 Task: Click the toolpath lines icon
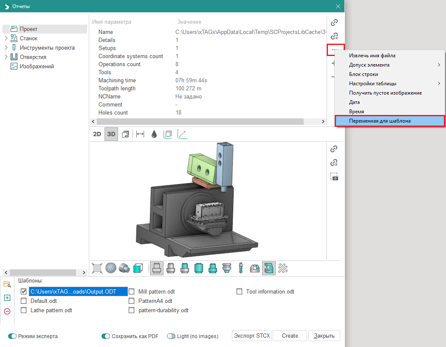point(283,268)
